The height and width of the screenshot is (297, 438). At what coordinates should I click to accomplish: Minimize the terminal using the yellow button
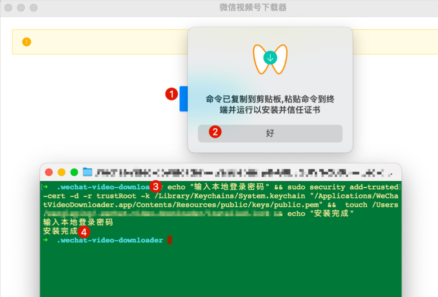tap(61, 172)
